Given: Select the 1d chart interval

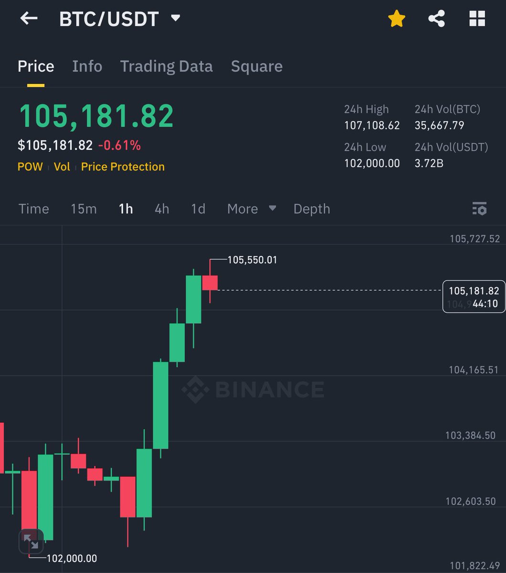Looking at the screenshot, I should pyautogui.click(x=198, y=209).
